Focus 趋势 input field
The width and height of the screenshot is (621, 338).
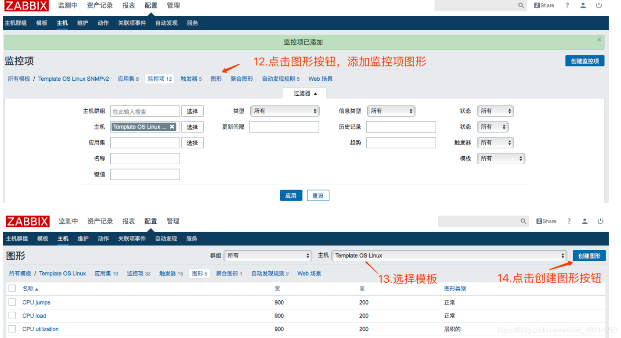pos(401,143)
